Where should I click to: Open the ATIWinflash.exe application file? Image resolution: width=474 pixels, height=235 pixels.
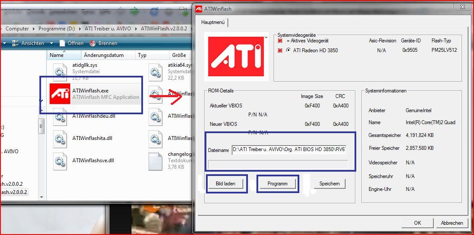click(95, 94)
